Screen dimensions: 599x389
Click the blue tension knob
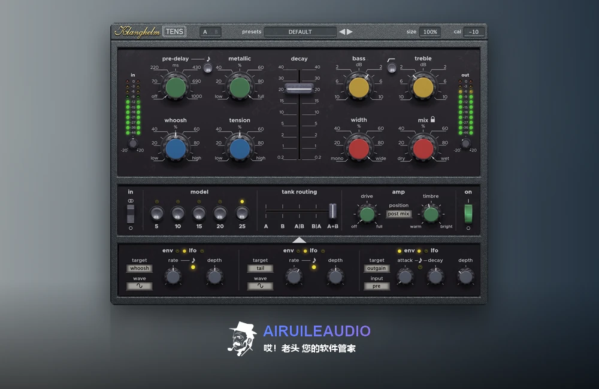coord(240,149)
